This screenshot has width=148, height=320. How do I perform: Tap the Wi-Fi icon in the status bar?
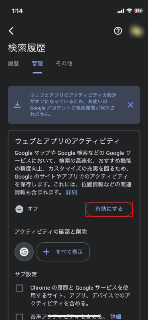tap(130, 11)
